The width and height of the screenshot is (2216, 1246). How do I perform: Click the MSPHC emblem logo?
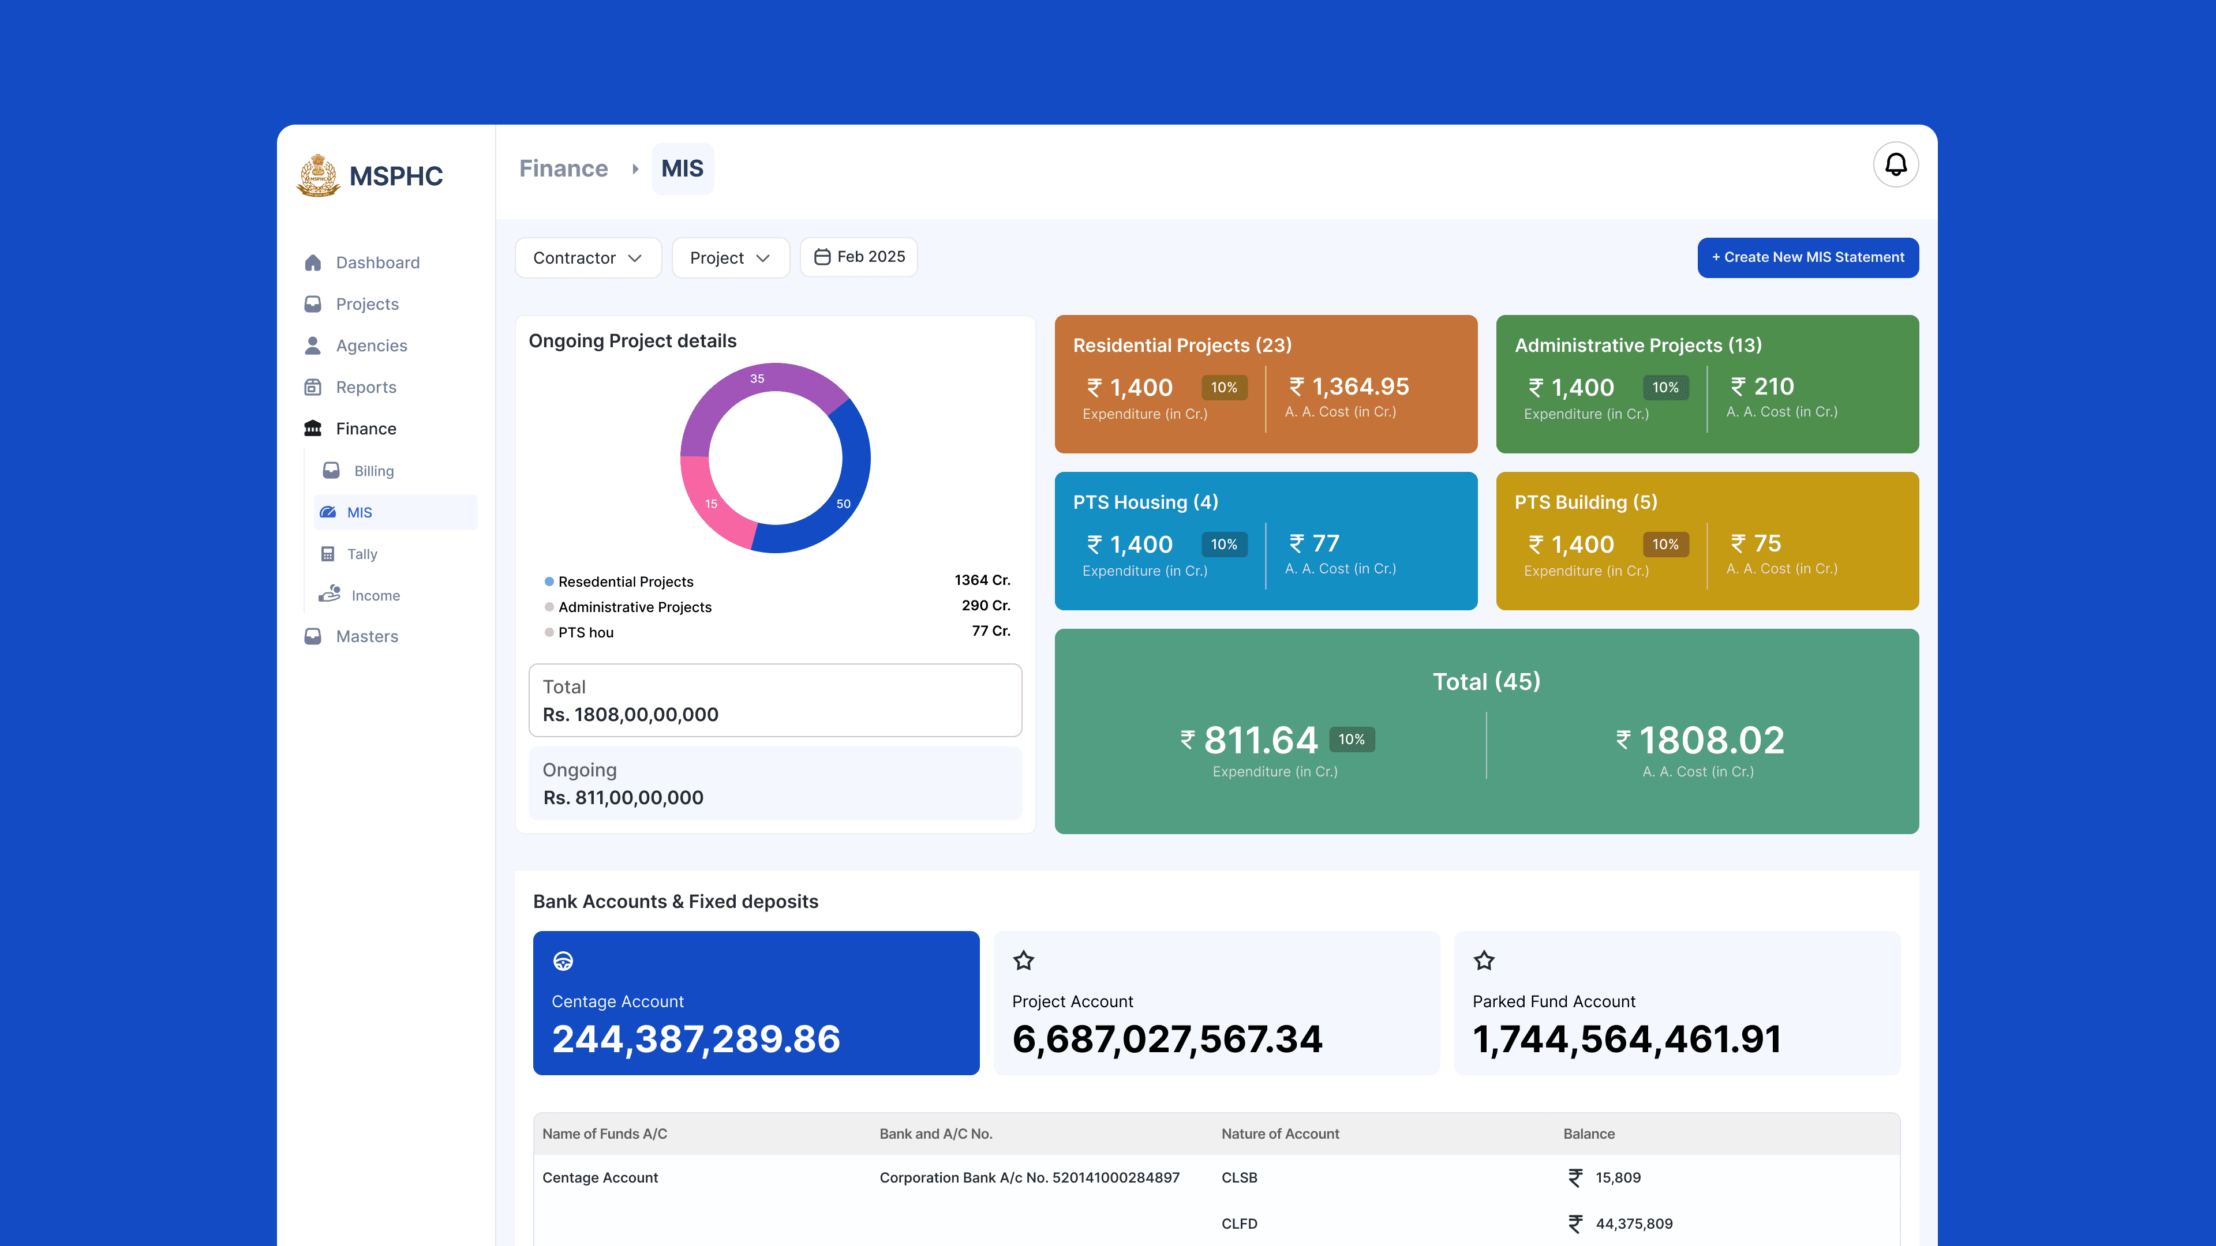[x=319, y=175]
